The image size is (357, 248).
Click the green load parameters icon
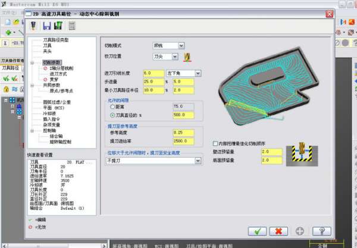click(58, 26)
